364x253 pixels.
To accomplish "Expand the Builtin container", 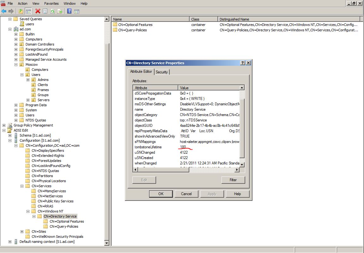I will [16, 34].
